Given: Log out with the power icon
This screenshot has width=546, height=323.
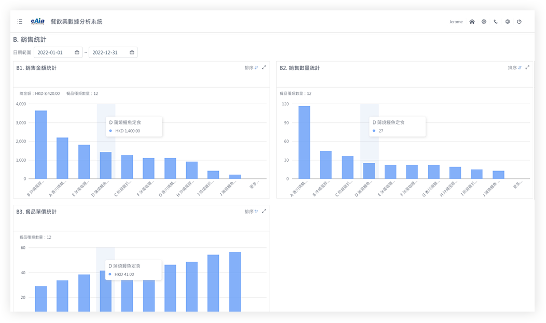Looking at the screenshot, I should coord(519,22).
